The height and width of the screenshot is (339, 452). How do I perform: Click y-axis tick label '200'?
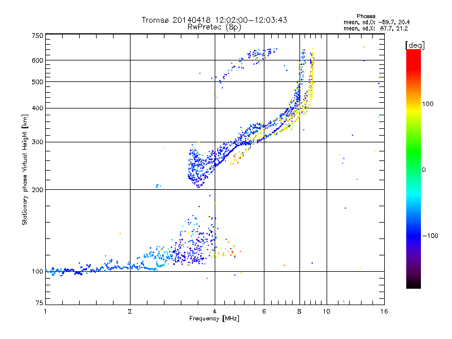[38, 190]
